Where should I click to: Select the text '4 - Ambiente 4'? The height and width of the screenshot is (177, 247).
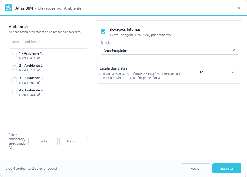[31, 90]
